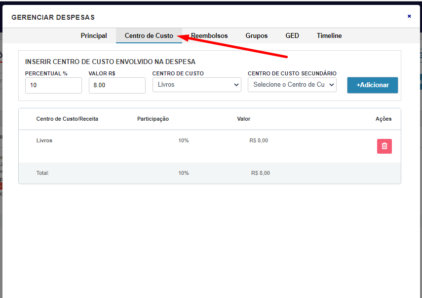Viewport: 422px width, 298px height.
Task: Click the +Adicionar button
Action: pos(373,85)
